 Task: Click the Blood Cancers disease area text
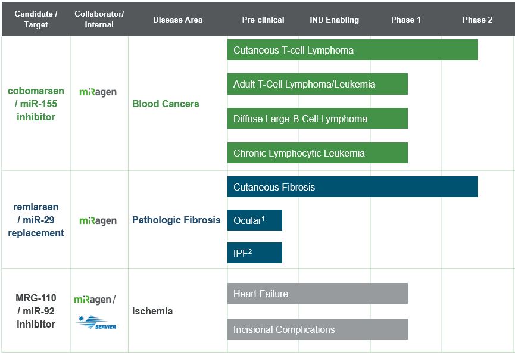click(x=166, y=104)
